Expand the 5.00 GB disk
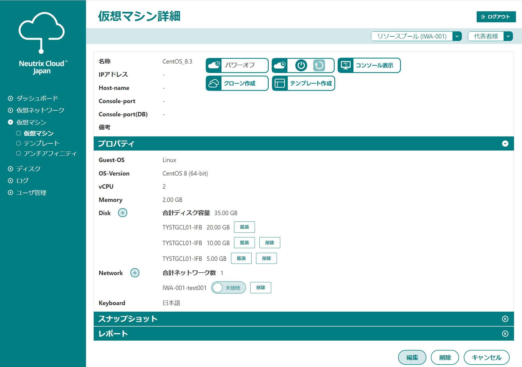The height and width of the screenshot is (367, 522). coord(241,258)
